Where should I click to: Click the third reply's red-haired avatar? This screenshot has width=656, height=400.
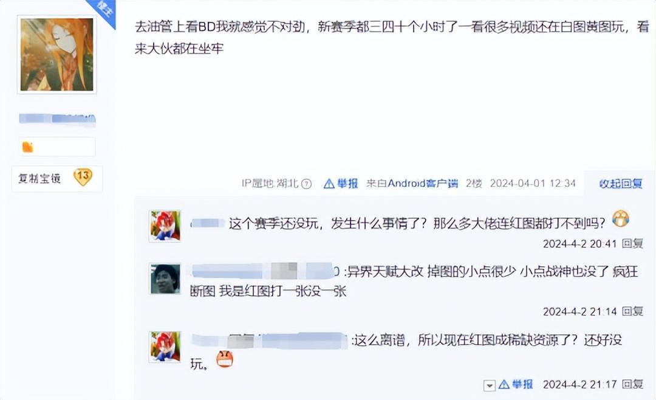[165, 347]
